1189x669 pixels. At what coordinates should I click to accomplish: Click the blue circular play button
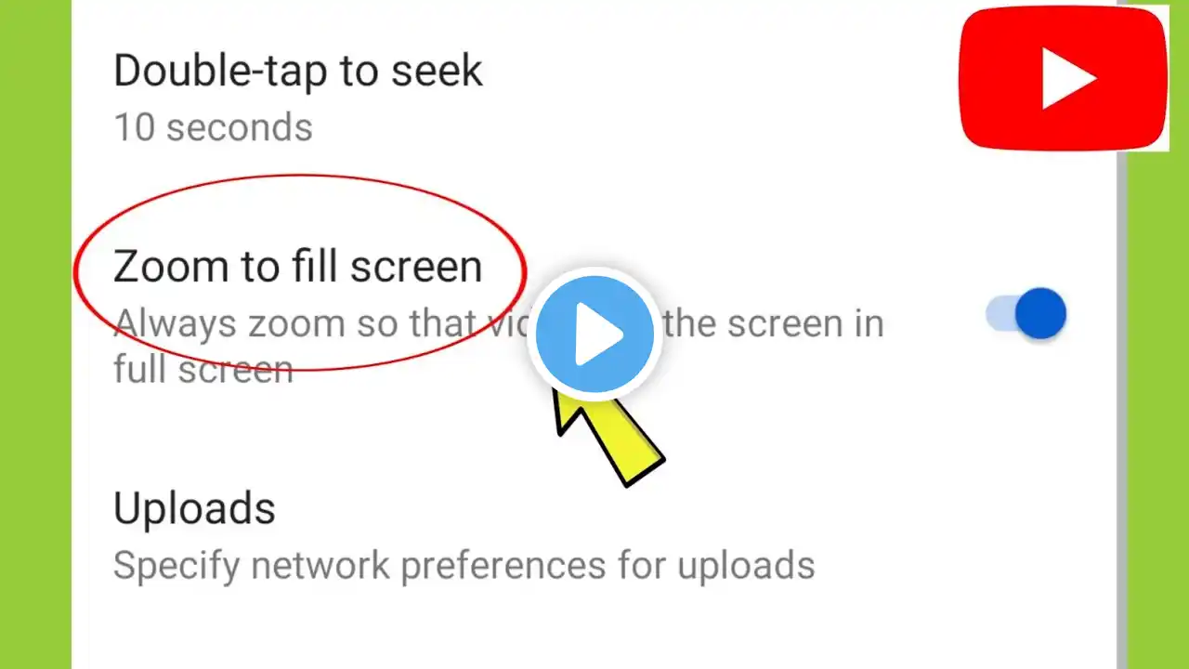[x=594, y=334]
